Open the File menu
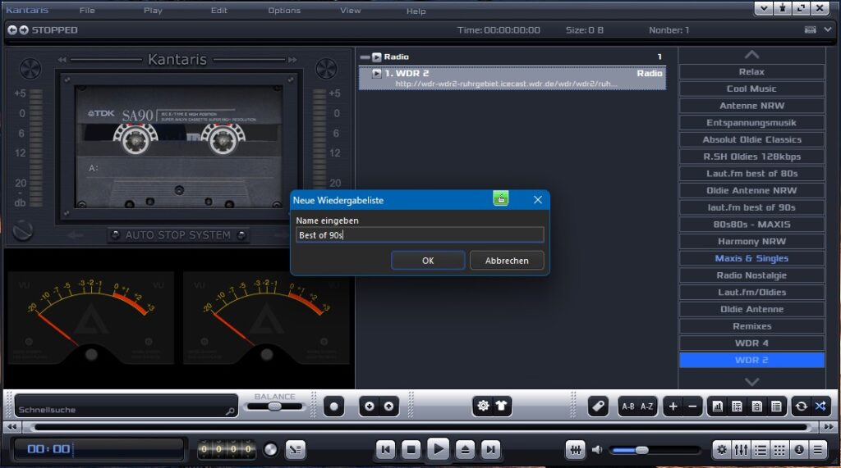 click(x=87, y=10)
